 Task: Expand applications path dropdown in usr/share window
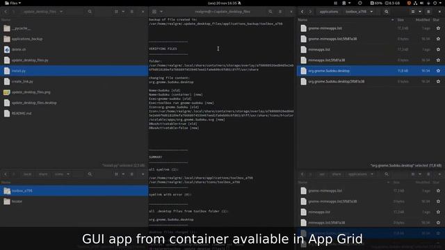(372, 174)
